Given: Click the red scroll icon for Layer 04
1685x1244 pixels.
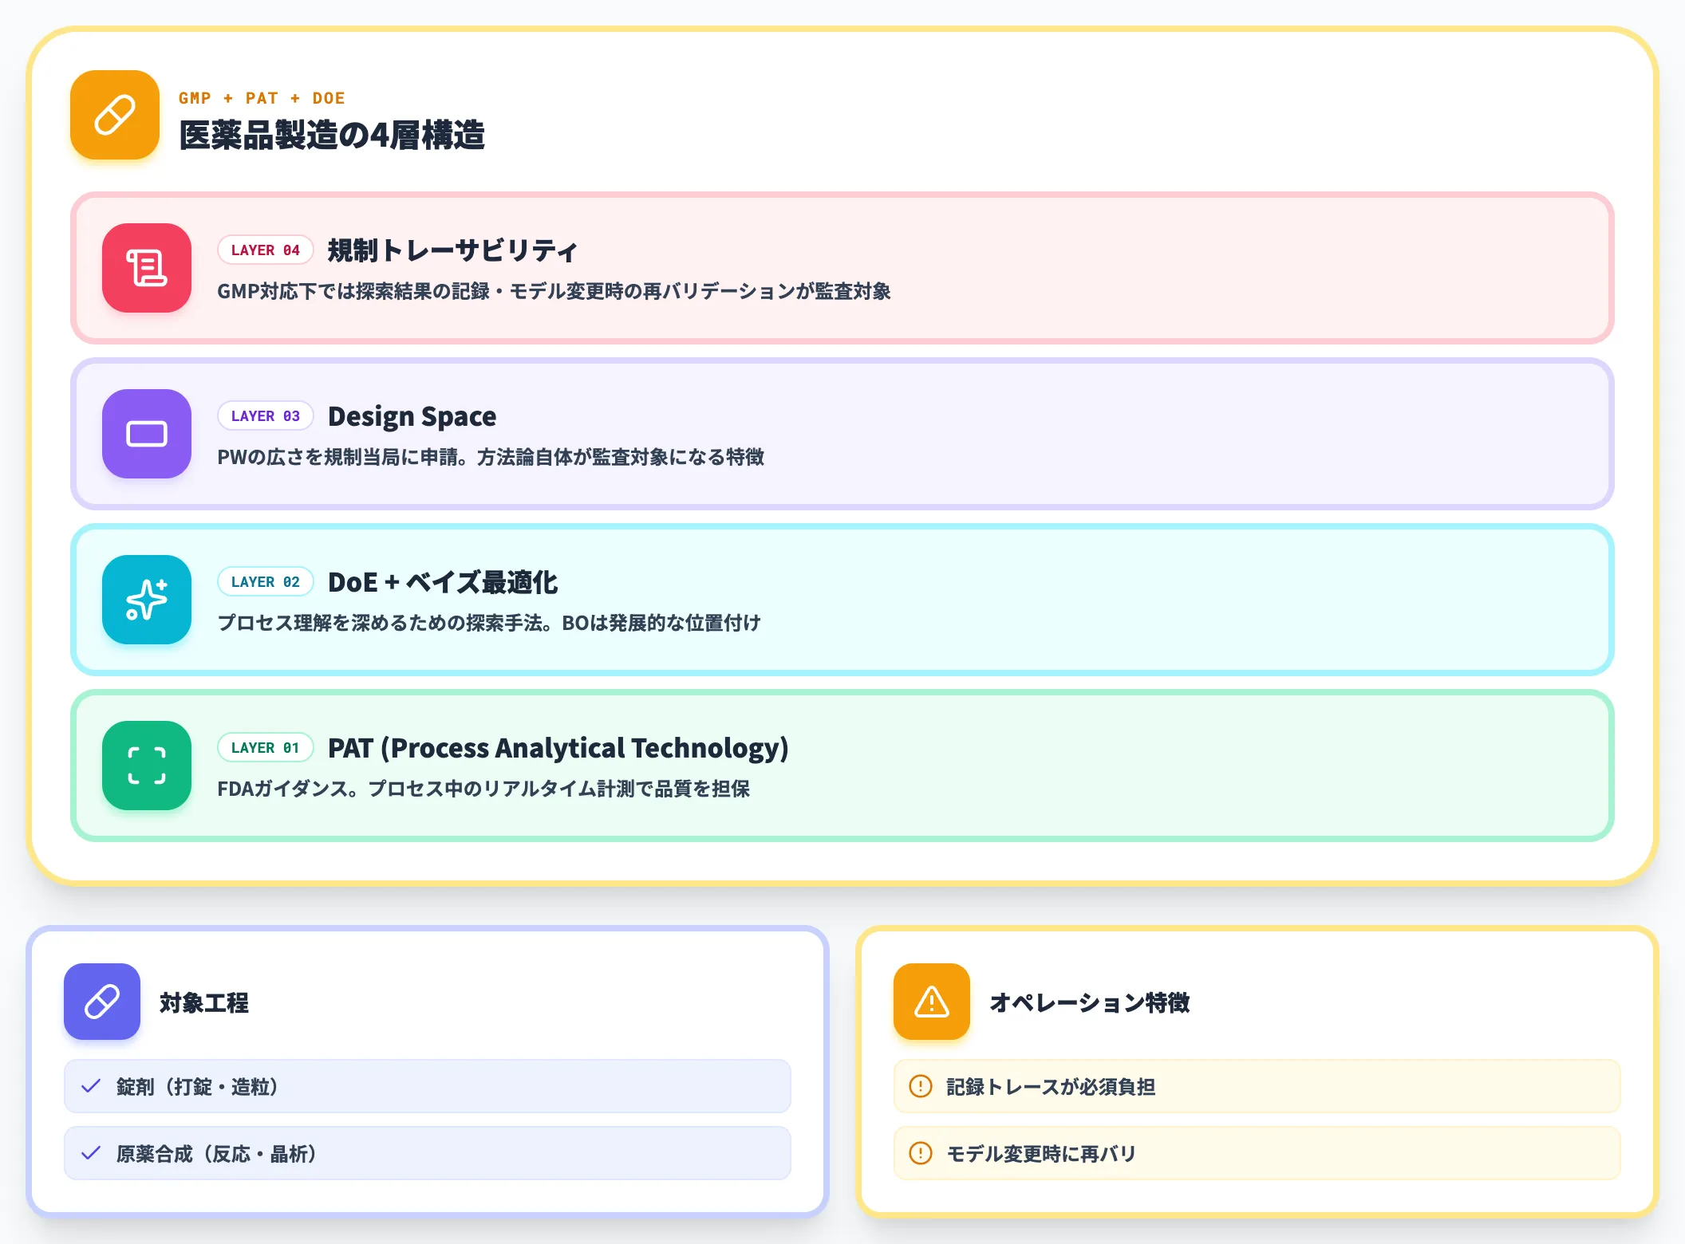Looking at the screenshot, I should [x=147, y=268].
